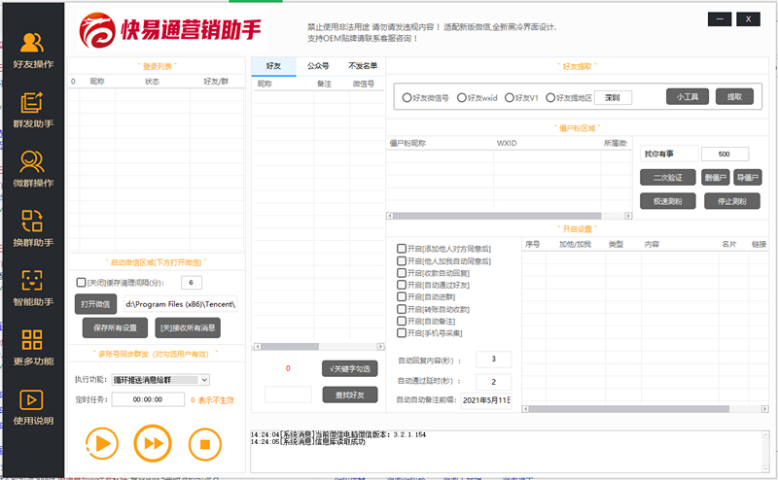Enable 开启[转账自动收款] checkbox

tap(402, 309)
